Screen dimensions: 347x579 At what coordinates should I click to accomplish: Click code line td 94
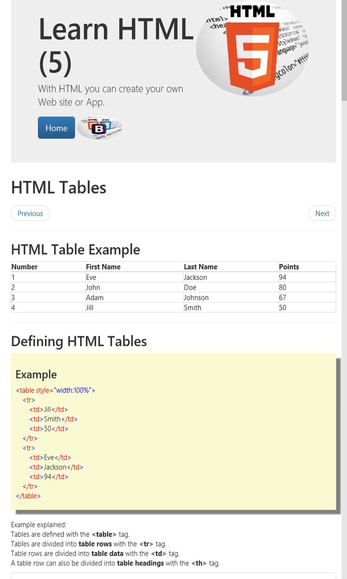click(49, 477)
